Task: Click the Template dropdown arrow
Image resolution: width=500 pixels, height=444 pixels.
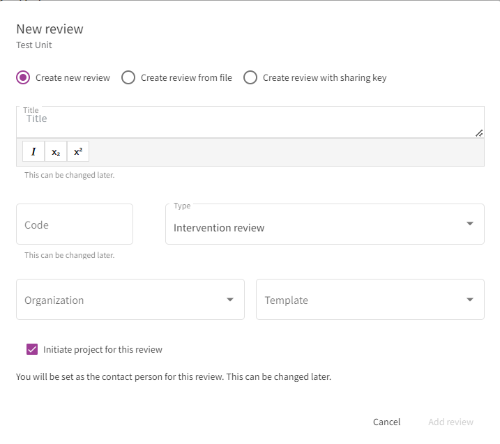Action: 469,300
